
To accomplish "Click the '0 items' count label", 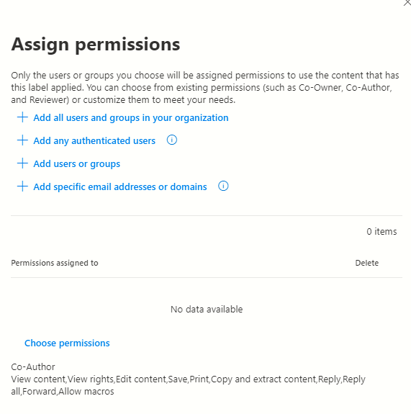I will [381, 232].
